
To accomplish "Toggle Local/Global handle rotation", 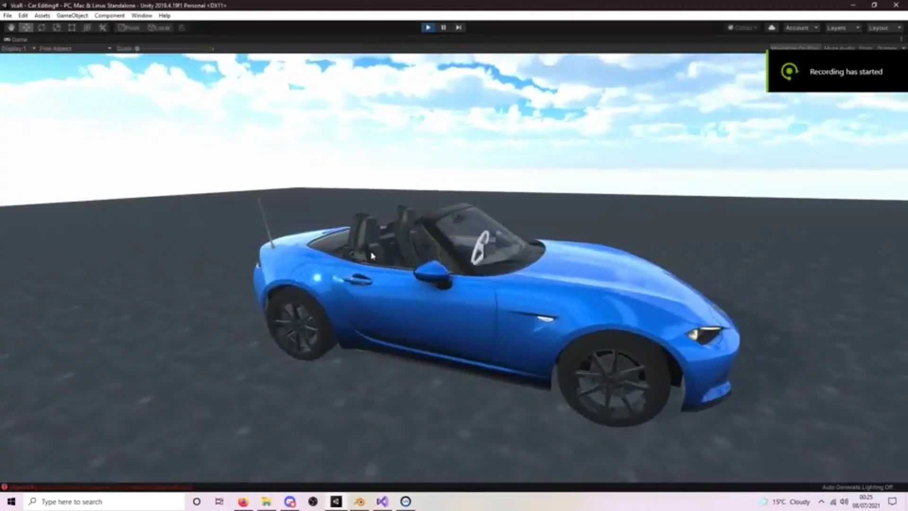I will (x=159, y=27).
